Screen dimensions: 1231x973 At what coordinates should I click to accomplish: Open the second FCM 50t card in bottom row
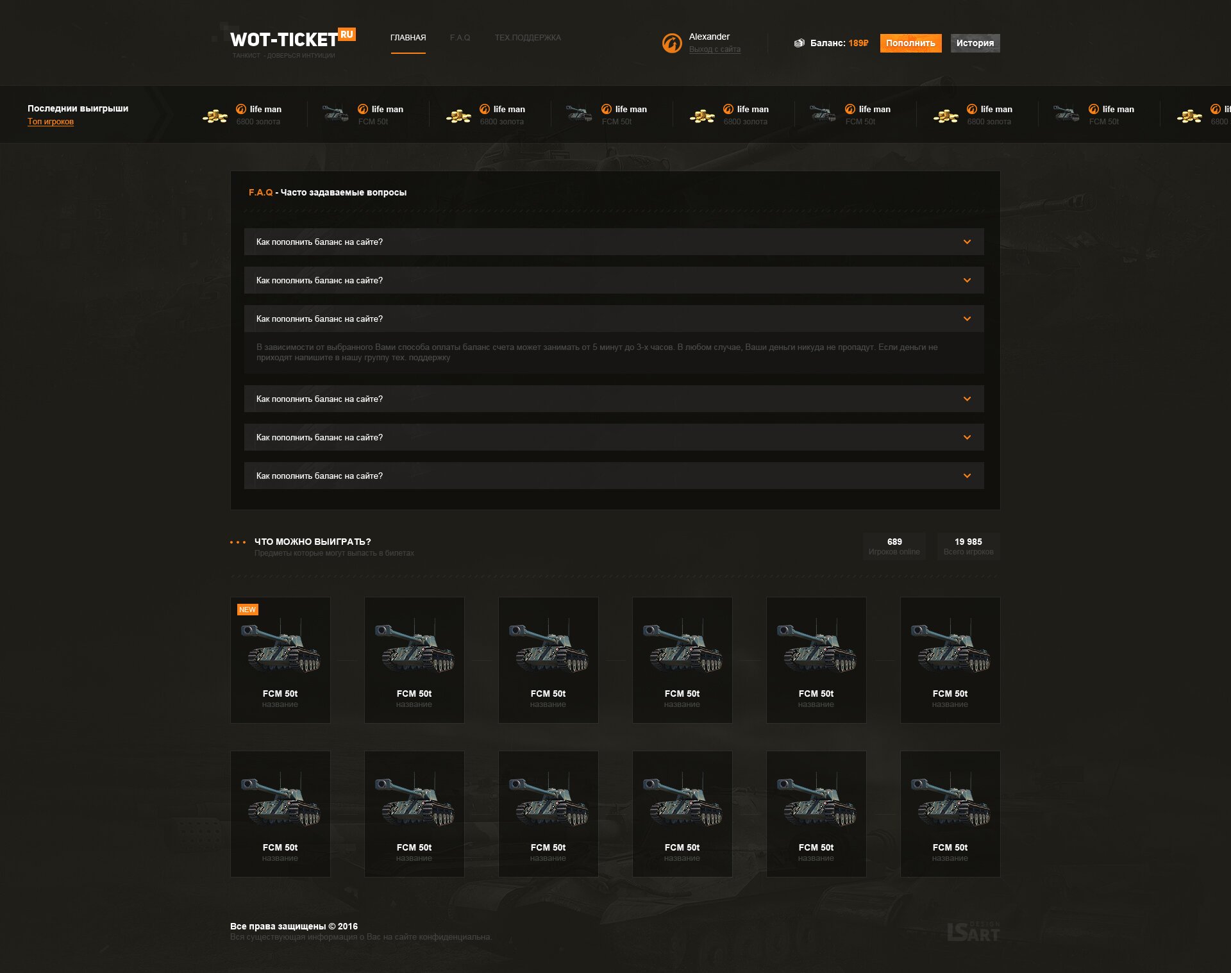pyautogui.click(x=414, y=814)
